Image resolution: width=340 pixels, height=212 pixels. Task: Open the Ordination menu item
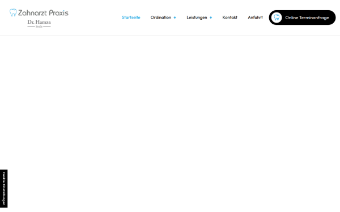161,18
